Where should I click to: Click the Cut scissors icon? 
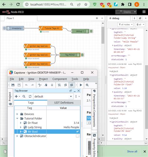40,85
